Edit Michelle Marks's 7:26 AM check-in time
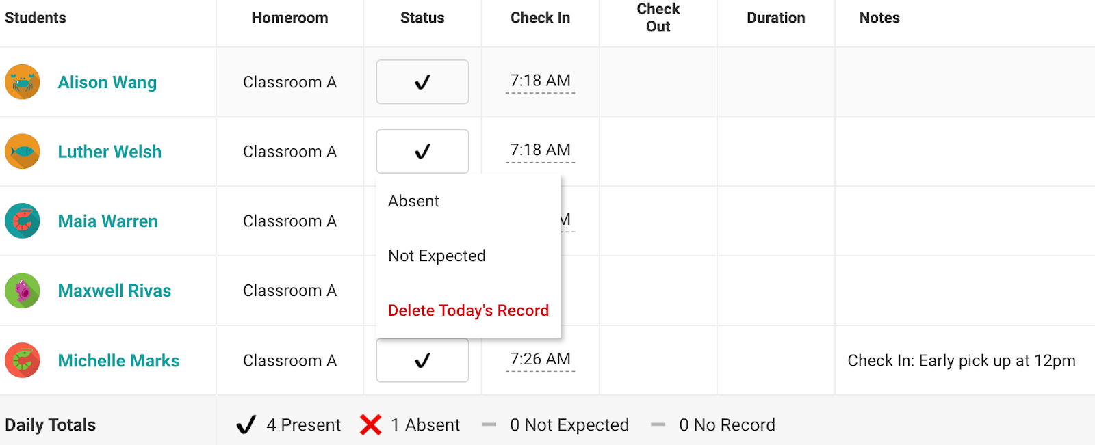Image resolution: width=1095 pixels, height=445 pixels. pos(540,359)
